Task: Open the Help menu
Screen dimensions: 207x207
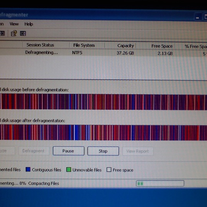Action: coord(29,24)
